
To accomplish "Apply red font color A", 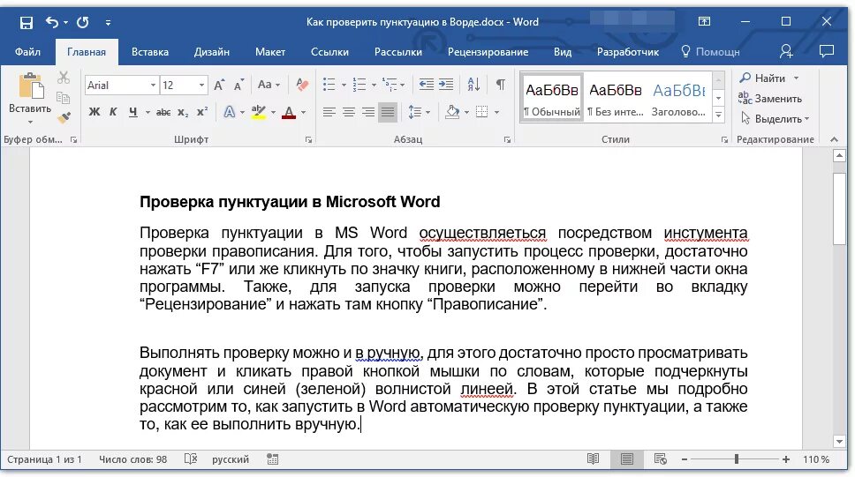I will [289, 112].
